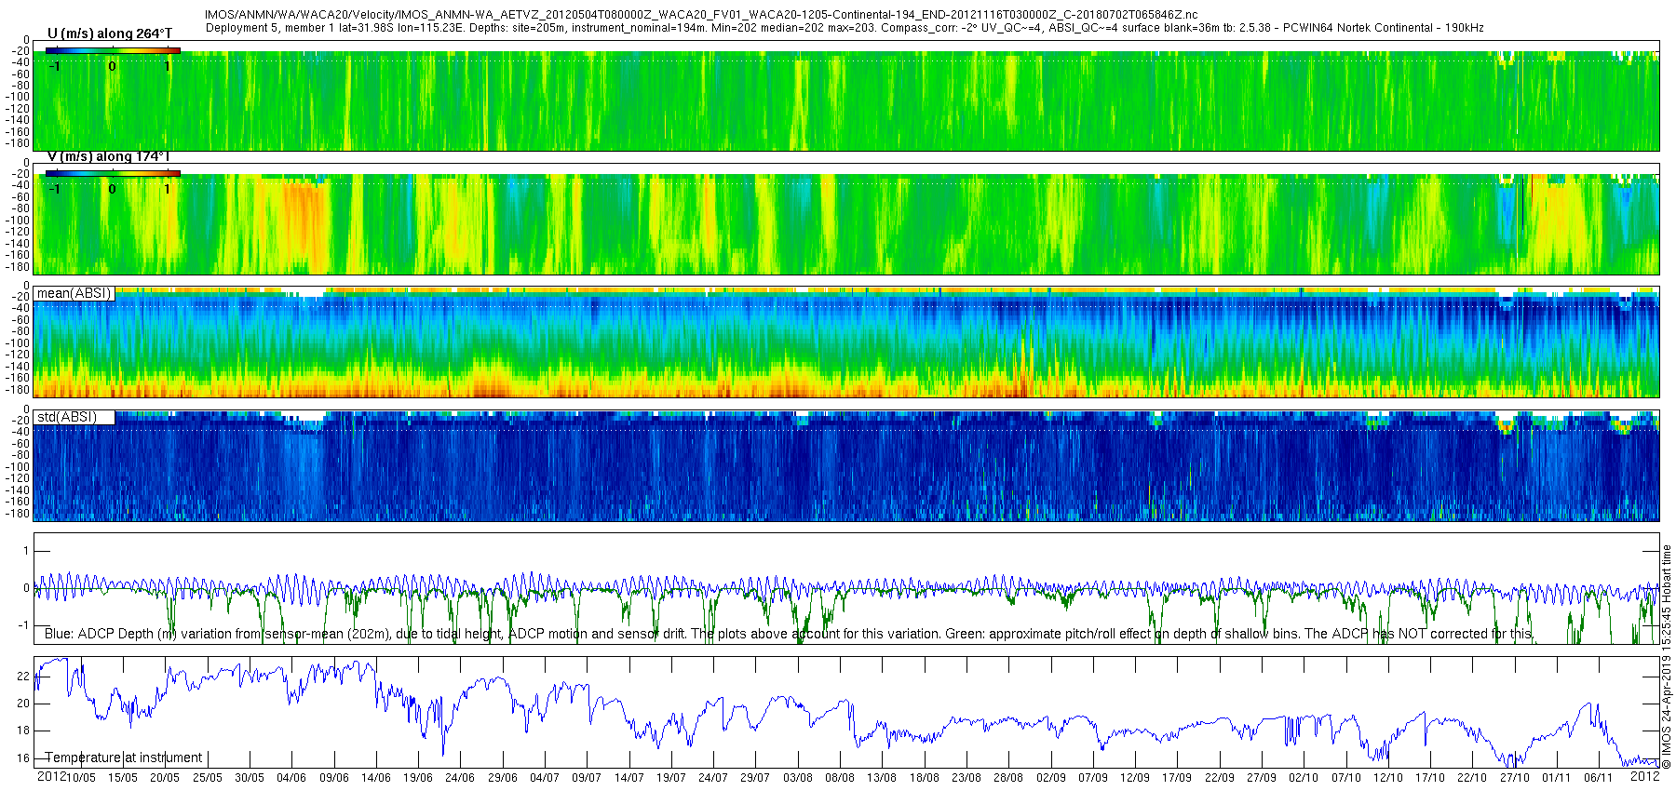
Task: Select the 'V (m/s) along 174°T' panel title
Action: [x=108, y=156]
